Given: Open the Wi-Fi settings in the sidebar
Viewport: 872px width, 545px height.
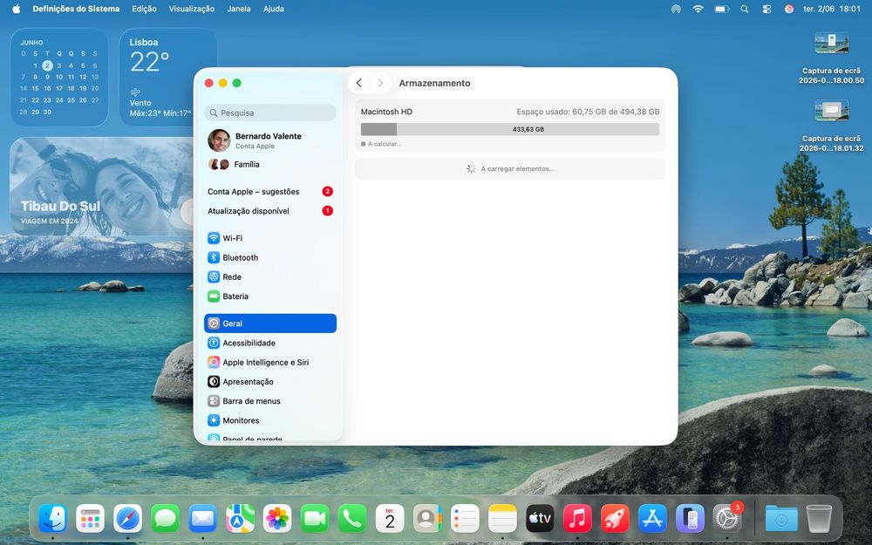Looking at the screenshot, I should click(270, 238).
